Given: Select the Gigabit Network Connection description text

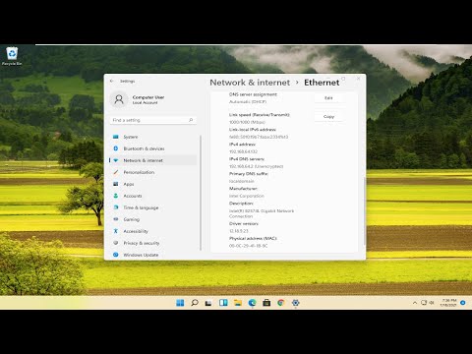Looking at the screenshot, I should coord(262,213).
